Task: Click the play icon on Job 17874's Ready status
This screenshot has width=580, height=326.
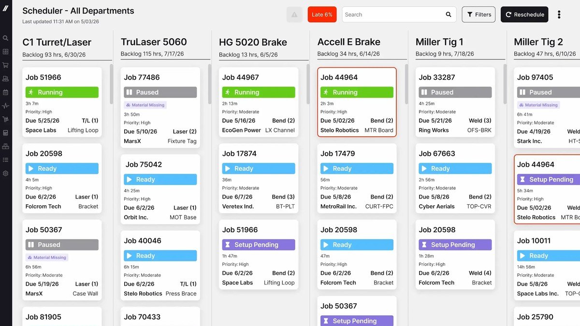Action: (227, 169)
